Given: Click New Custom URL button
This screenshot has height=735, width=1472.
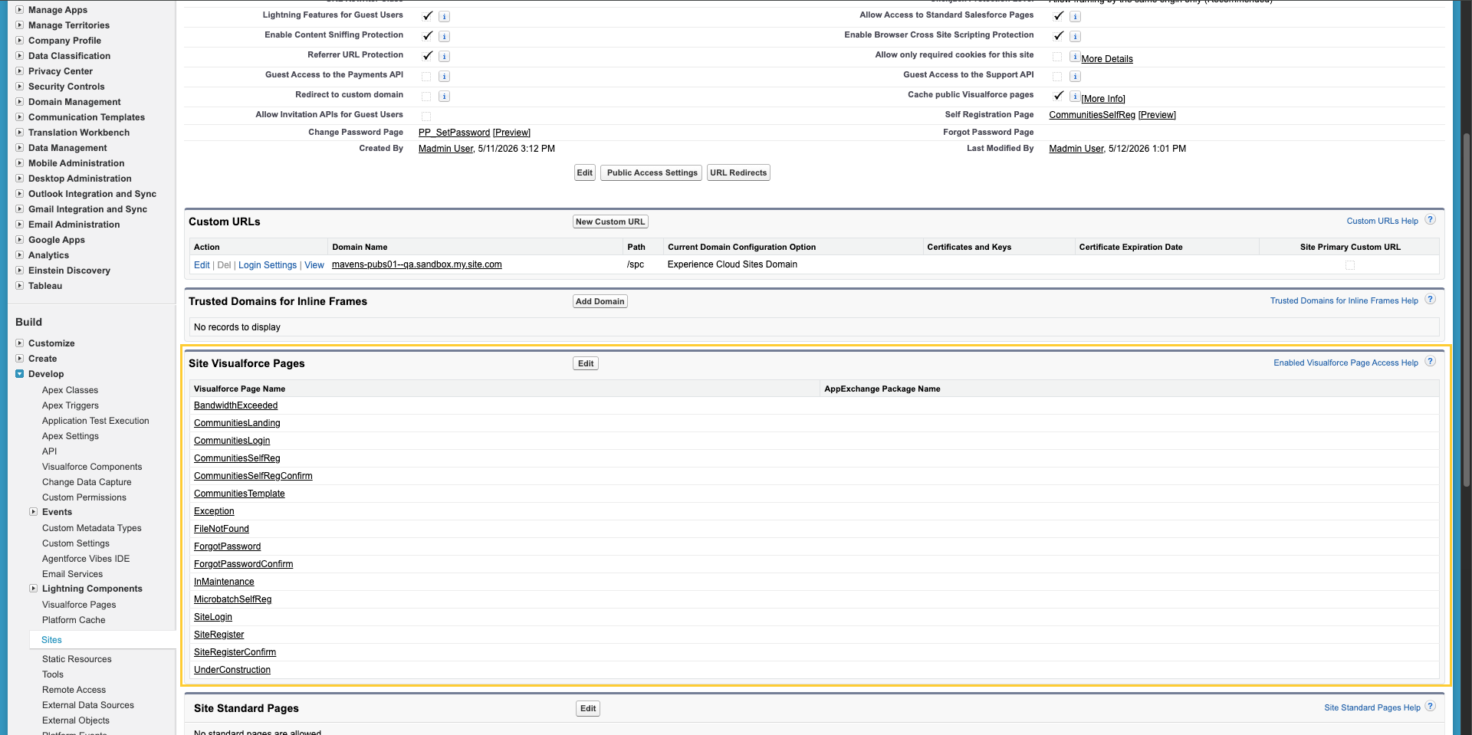Looking at the screenshot, I should click(x=610, y=221).
